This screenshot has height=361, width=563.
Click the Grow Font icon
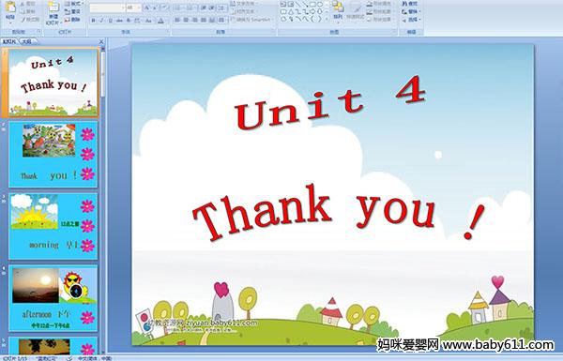coord(147,8)
